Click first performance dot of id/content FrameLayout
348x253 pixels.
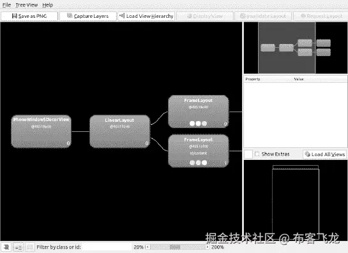(x=192, y=163)
